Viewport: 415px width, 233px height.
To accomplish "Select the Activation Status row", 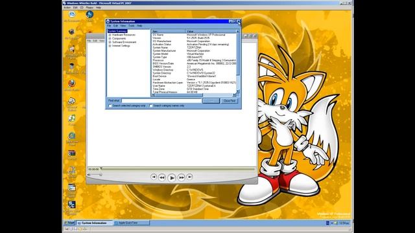I will tap(194, 45).
